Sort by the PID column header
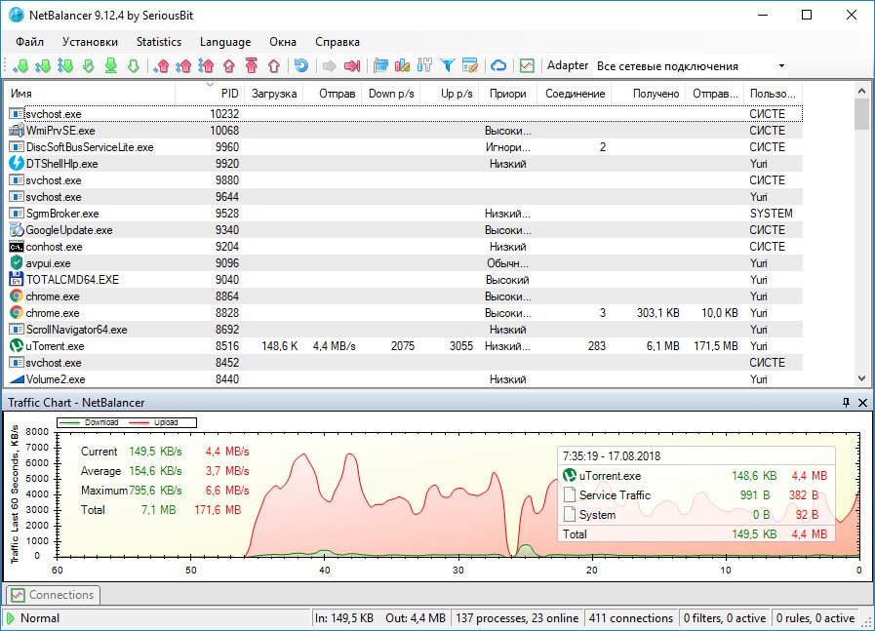 [210, 94]
